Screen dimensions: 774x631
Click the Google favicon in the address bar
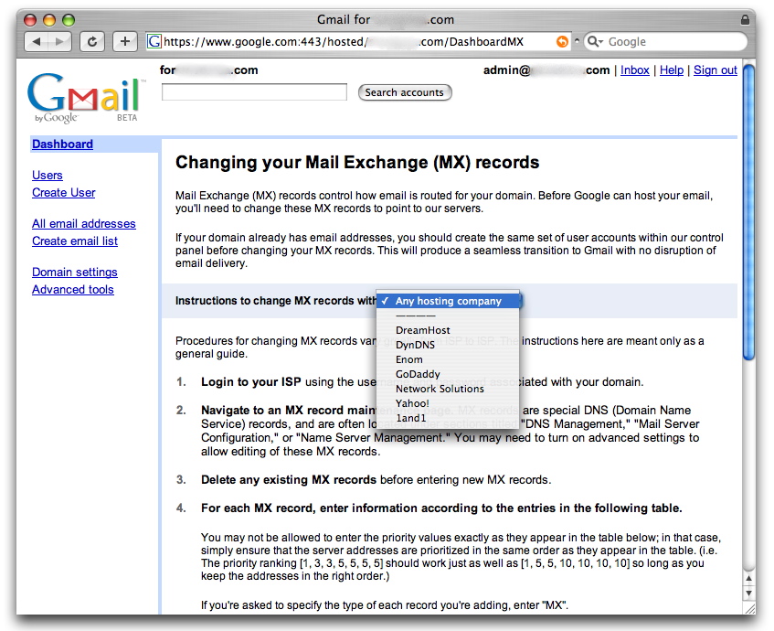coord(154,41)
